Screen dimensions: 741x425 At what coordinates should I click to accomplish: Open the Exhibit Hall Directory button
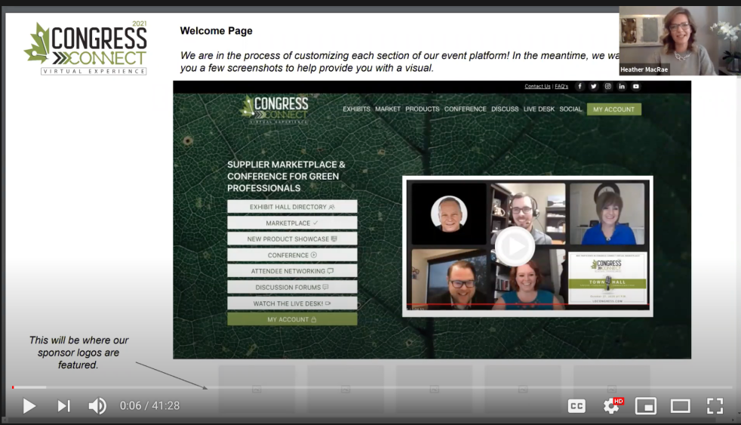tap(292, 207)
